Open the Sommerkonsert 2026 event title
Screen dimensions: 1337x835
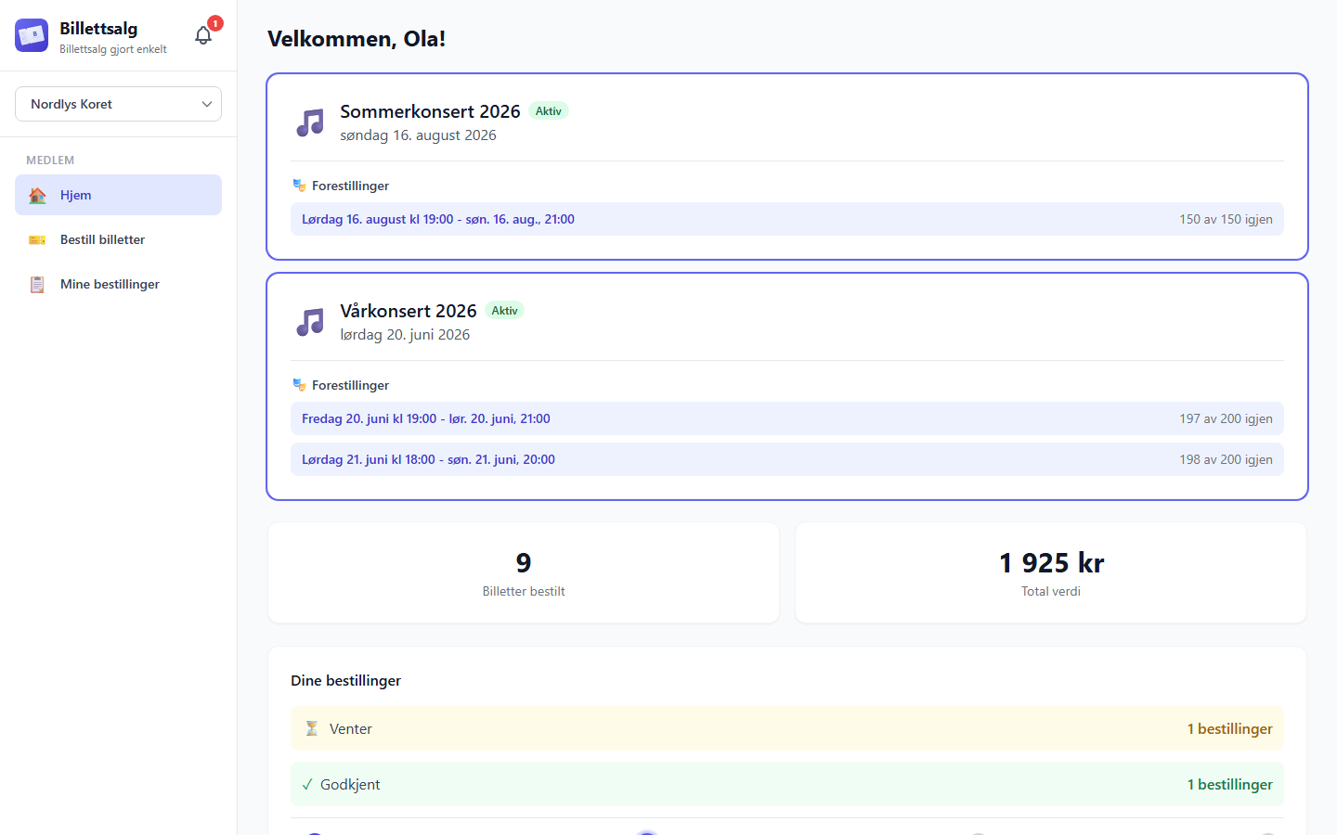[x=430, y=111]
